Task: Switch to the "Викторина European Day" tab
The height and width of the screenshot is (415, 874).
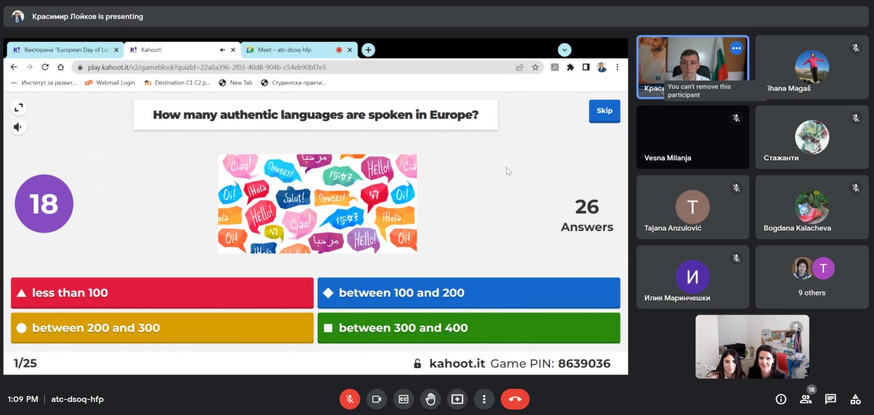Action: click(x=61, y=50)
